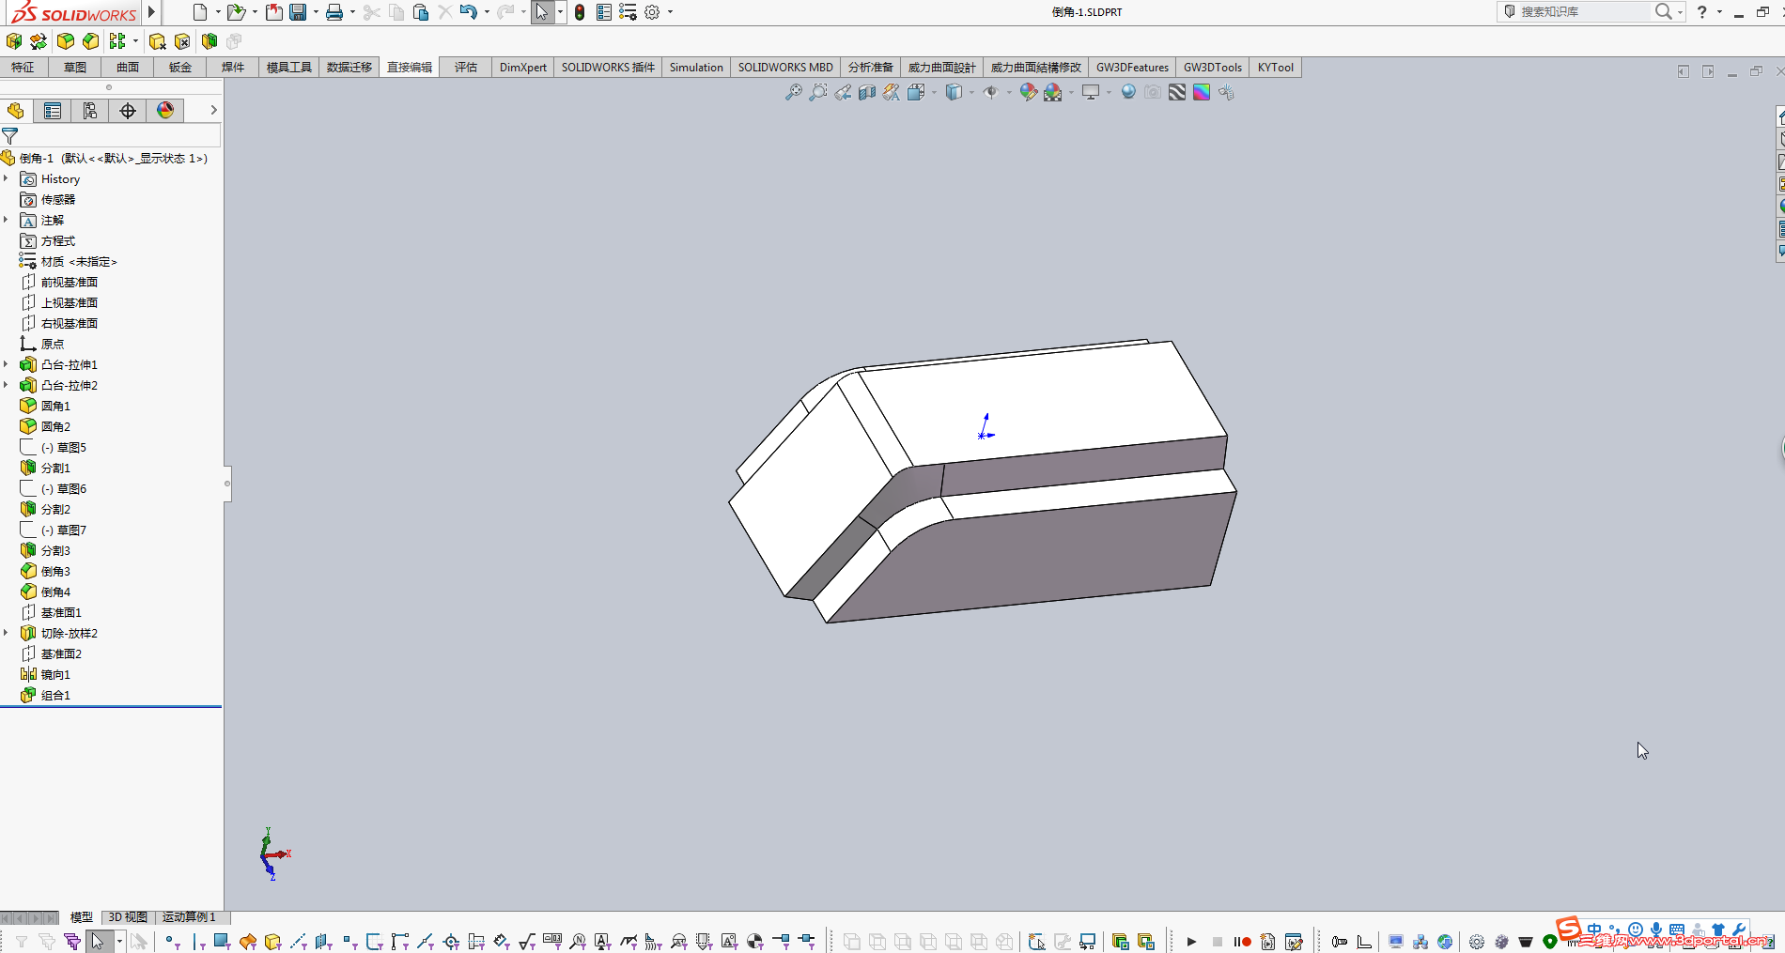Select 圆角1 in the feature tree
Image resolution: width=1785 pixels, height=953 pixels.
(55, 406)
